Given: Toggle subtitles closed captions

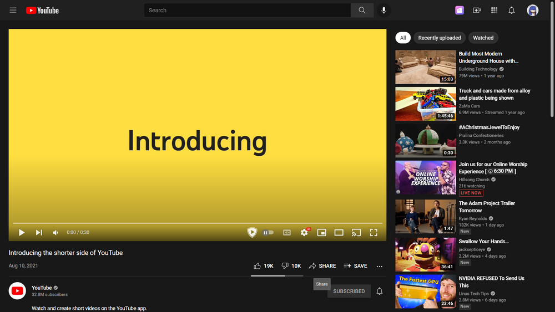Looking at the screenshot, I should coord(287,233).
